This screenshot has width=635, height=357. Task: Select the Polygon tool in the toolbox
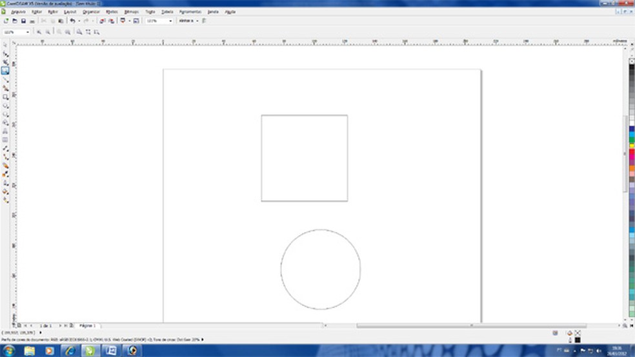(x=5, y=114)
